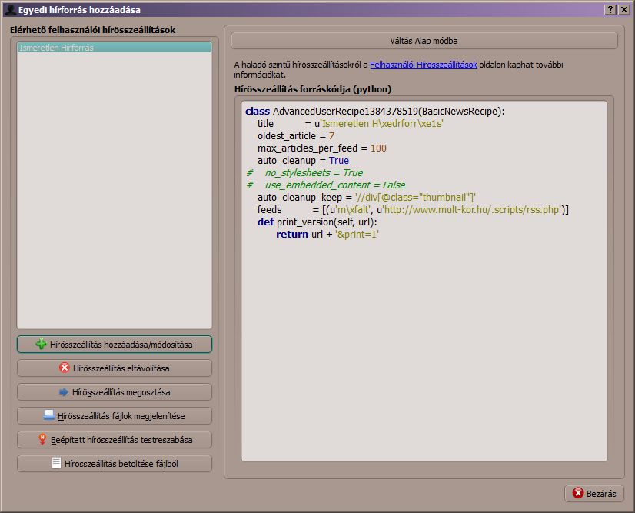Click the empty area of the recipe list
Image resolution: width=635 pixels, height=513 pixels.
click(115, 191)
